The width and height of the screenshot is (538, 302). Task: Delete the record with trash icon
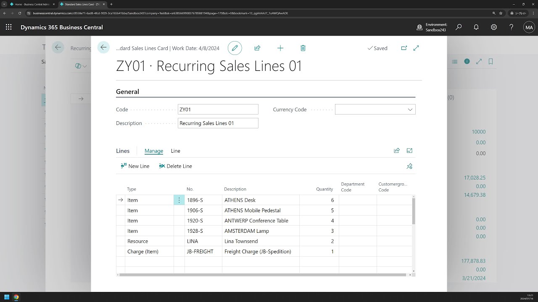point(303,48)
